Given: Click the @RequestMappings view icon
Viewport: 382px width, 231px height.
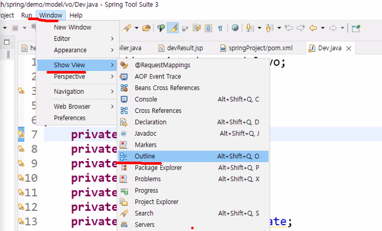Looking at the screenshot, I should coord(124,65).
